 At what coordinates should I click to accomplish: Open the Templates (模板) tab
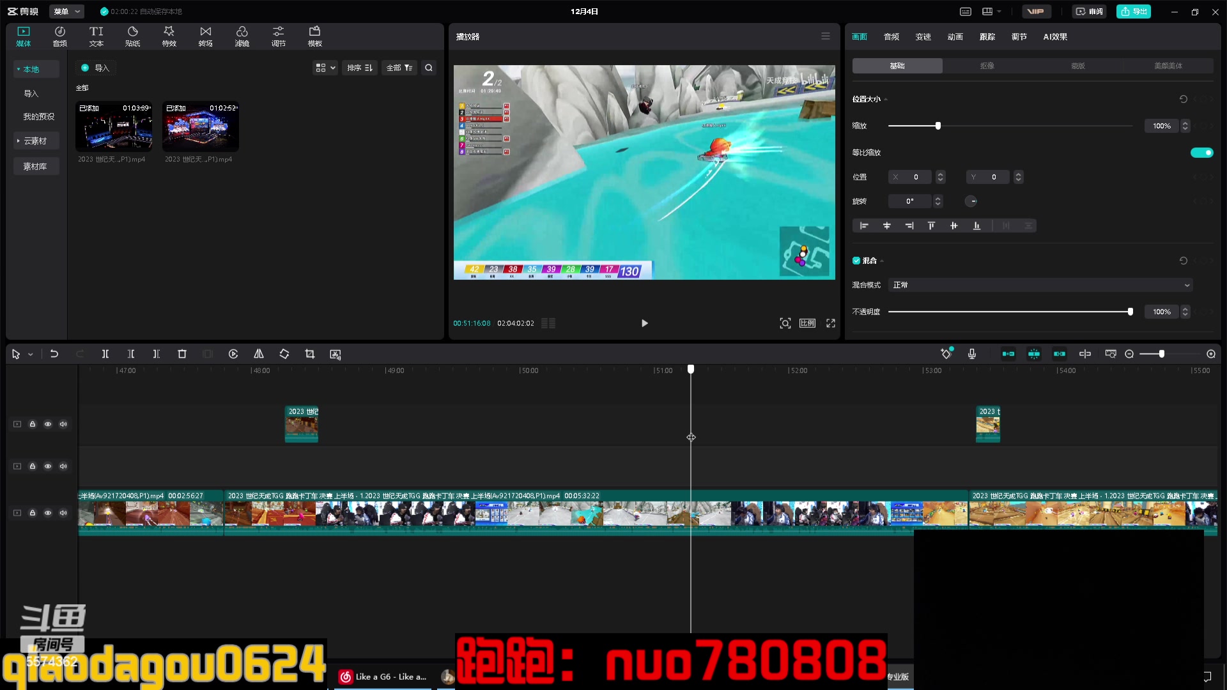coord(315,36)
